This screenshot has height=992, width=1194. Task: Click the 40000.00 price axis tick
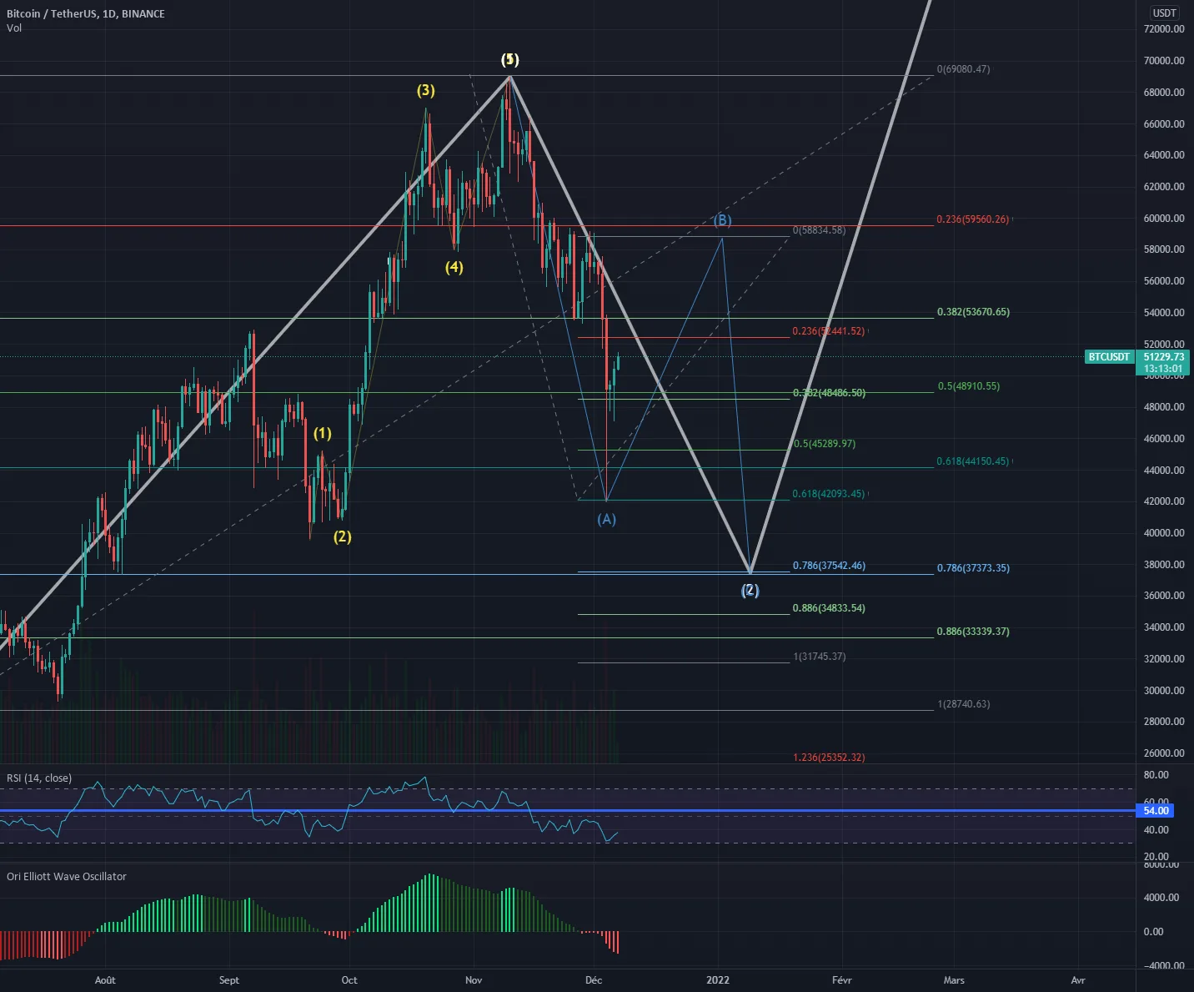[x=1164, y=533]
